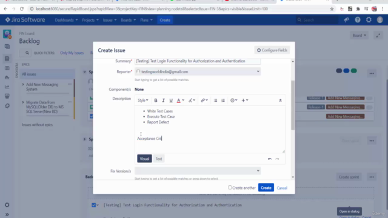
Task: Insert a bulleted list
Action: pos(216,101)
